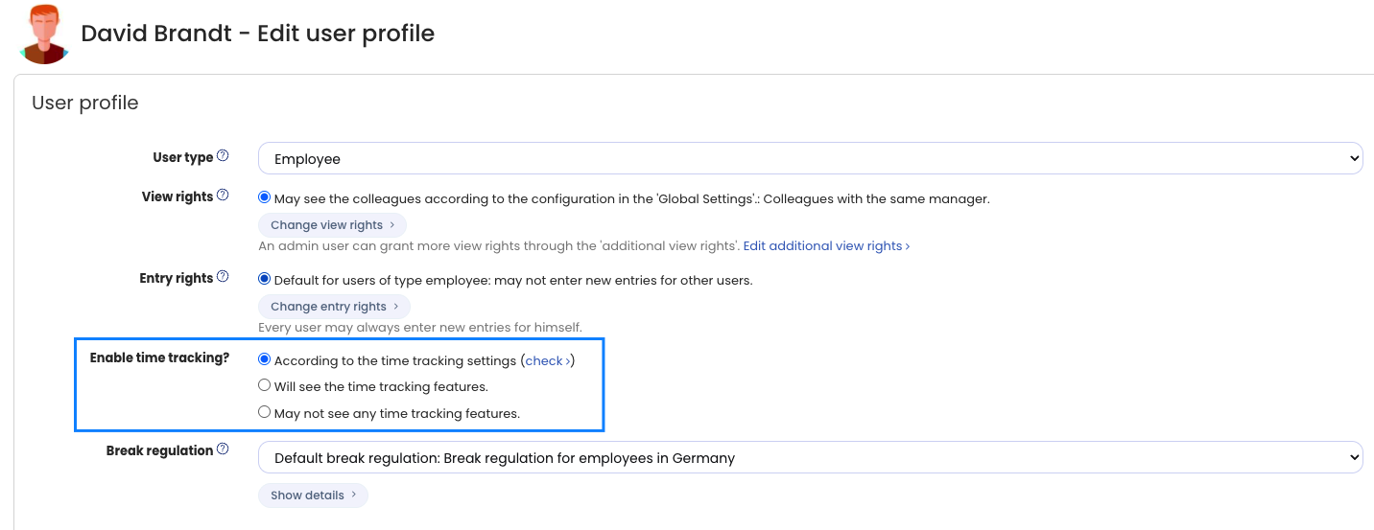Open the Break regulation help icon
1374x530 pixels.
pos(223,449)
